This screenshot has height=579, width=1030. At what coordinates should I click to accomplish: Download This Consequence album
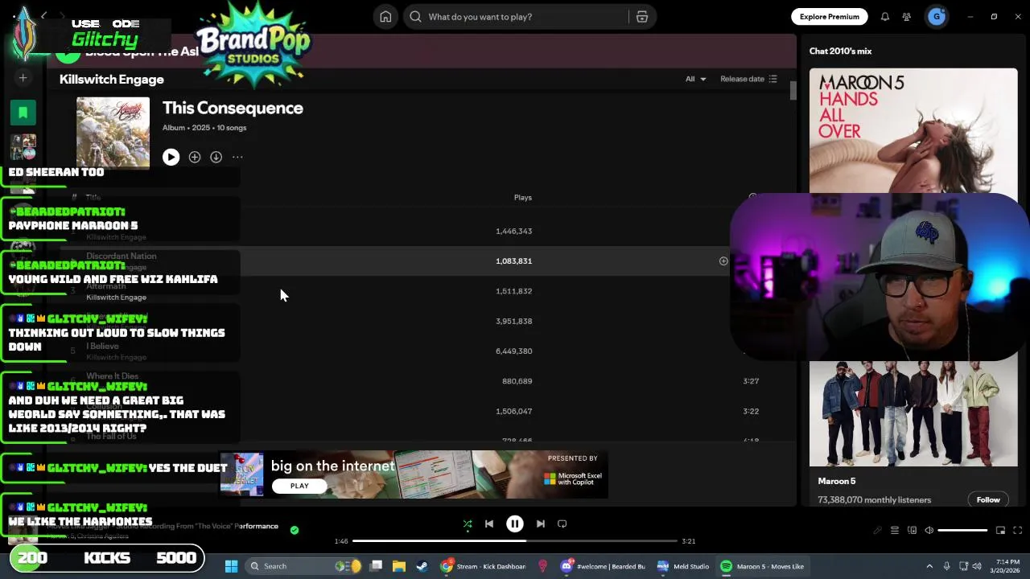pyautogui.click(x=216, y=158)
